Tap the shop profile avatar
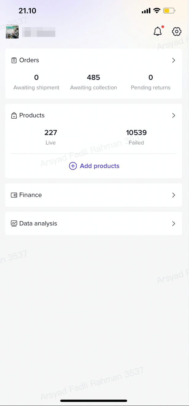The width and height of the screenshot is (189, 406). coord(12,32)
